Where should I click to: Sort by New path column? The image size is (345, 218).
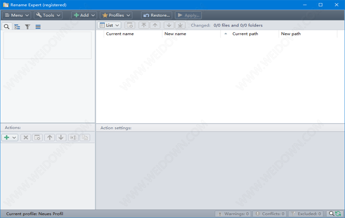point(308,34)
